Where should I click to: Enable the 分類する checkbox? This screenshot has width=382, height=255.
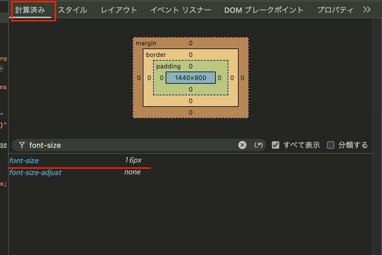331,145
